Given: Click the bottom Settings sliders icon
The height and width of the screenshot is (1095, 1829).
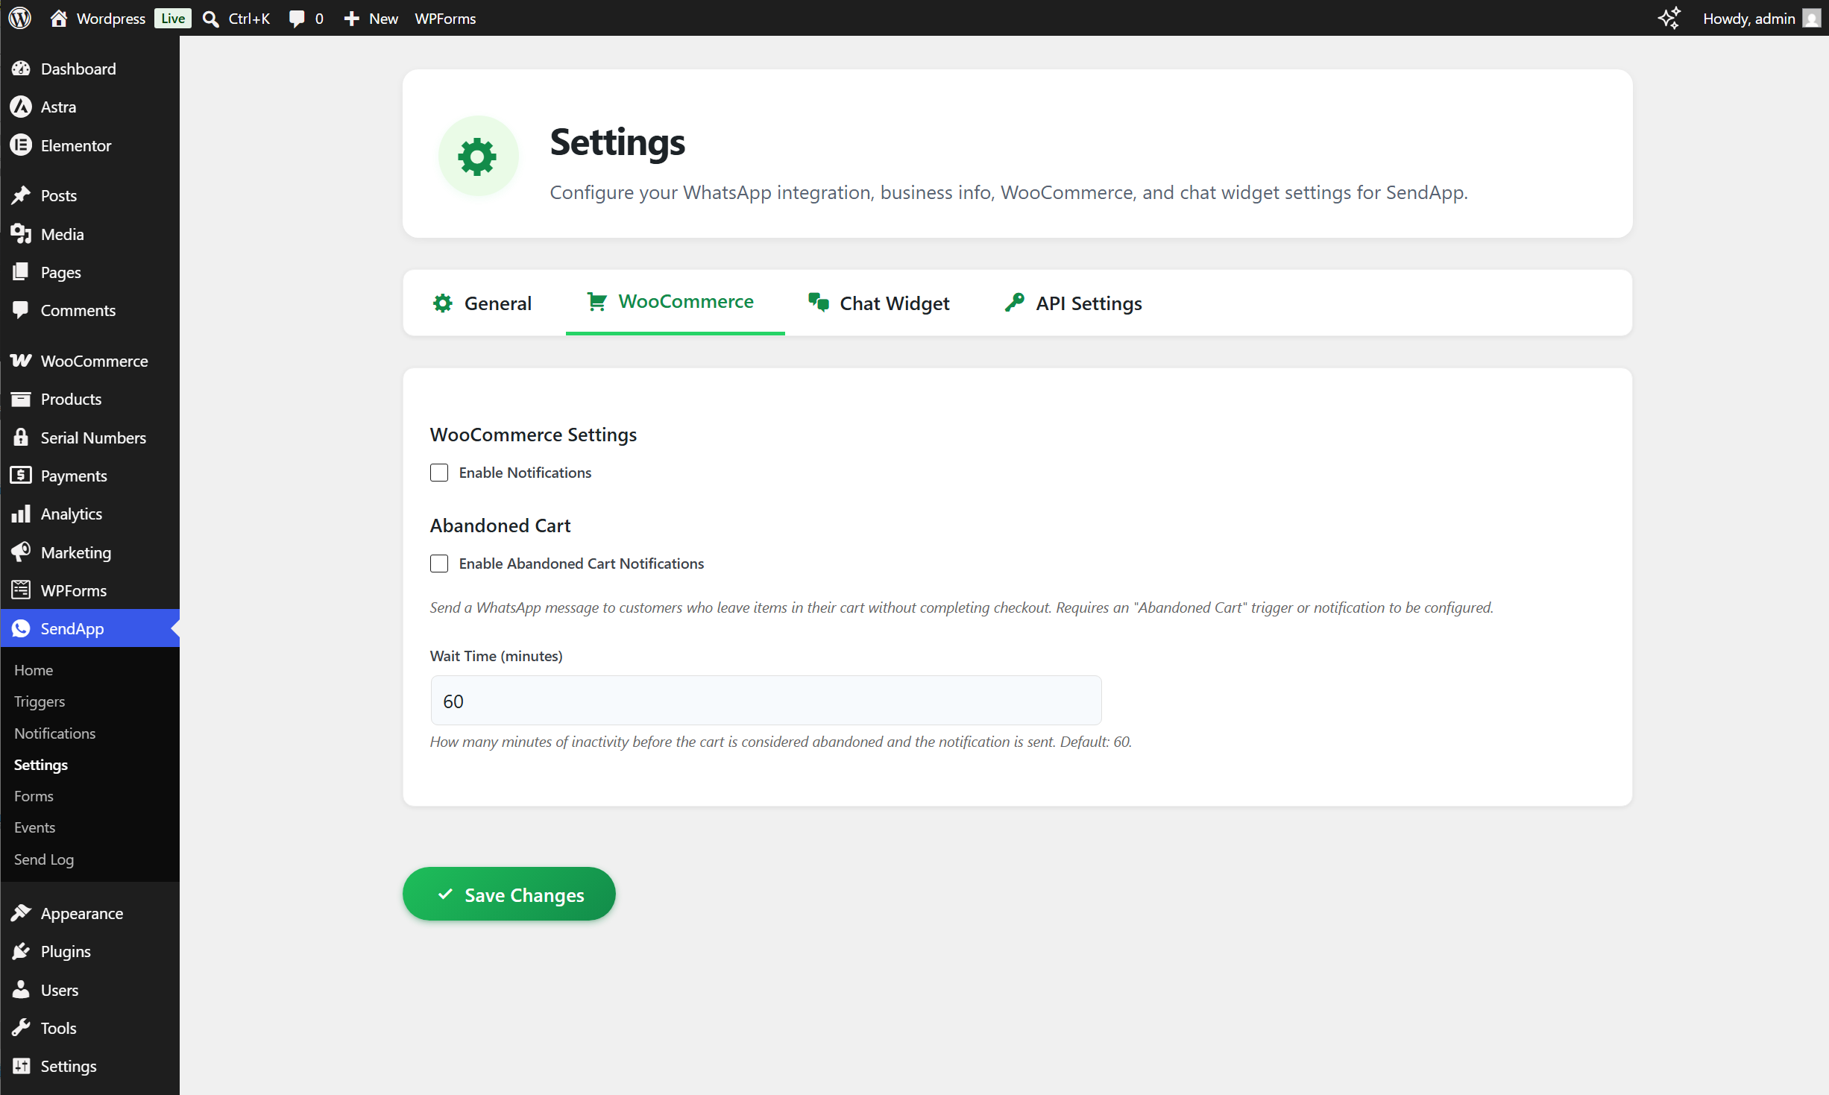Looking at the screenshot, I should [21, 1066].
